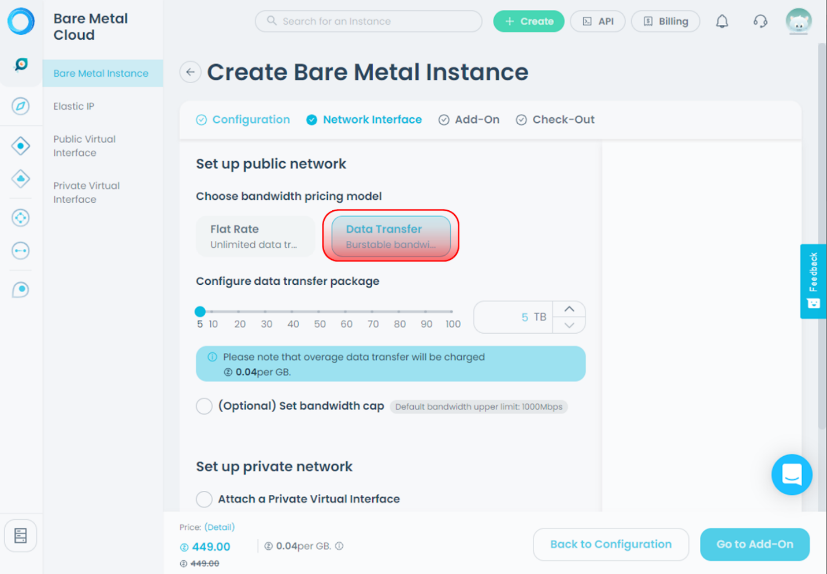Click the Private Virtual Interface cloud-diamond icon
This screenshot has width=827, height=574.
[x=20, y=179]
